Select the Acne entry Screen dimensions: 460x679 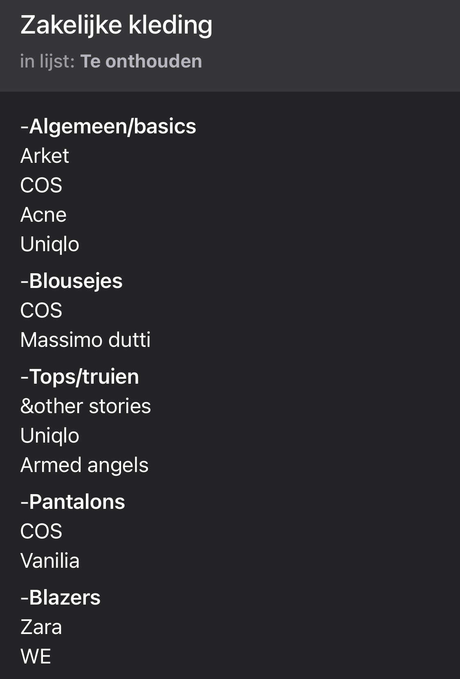click(43, 215)
